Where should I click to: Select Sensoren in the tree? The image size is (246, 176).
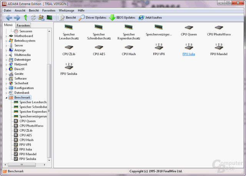click(x=26, y=31)
